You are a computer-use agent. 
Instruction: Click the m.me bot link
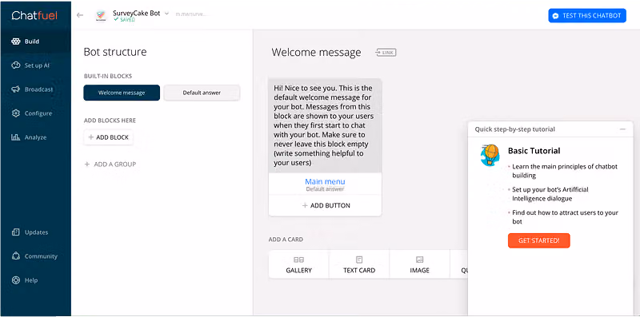click(x=191, y=14)
